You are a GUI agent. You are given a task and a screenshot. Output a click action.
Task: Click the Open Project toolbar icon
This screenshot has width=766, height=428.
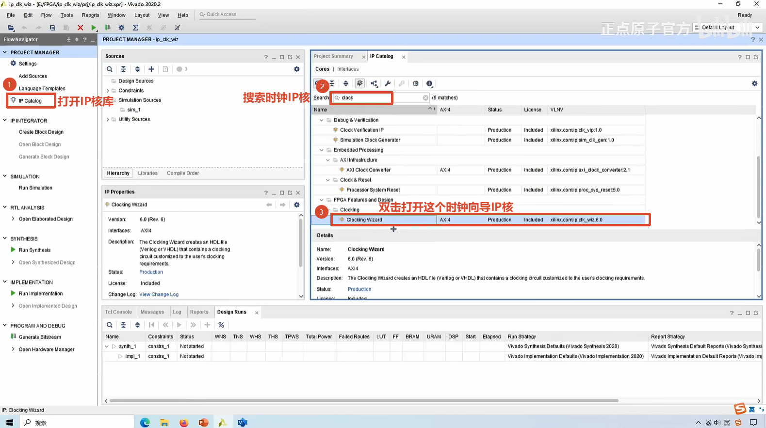(11, 28)
